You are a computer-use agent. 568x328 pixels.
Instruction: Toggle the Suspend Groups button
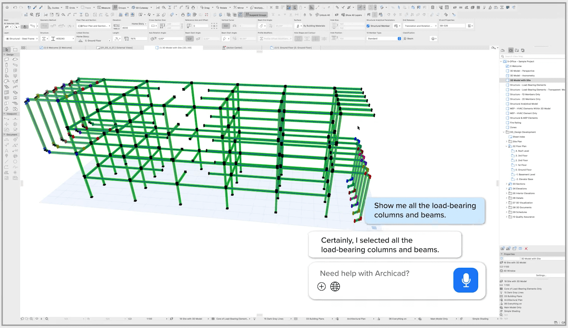pos(256,15)
